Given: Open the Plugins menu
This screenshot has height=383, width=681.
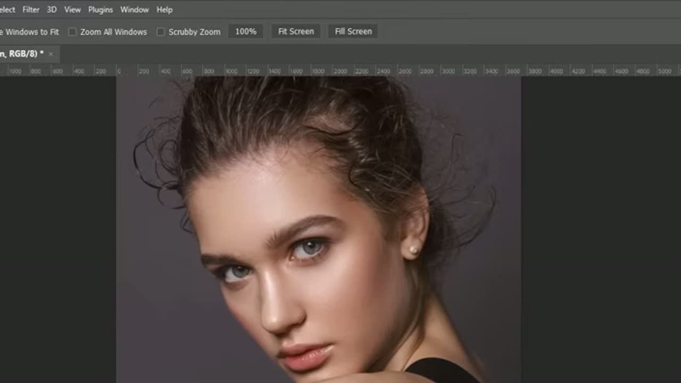Looking at the screenshot, I should [x=101, y=10].
